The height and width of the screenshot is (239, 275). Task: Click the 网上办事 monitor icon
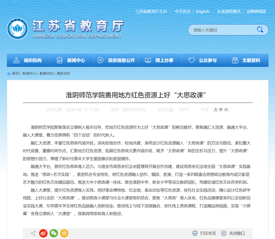[148, 60]
